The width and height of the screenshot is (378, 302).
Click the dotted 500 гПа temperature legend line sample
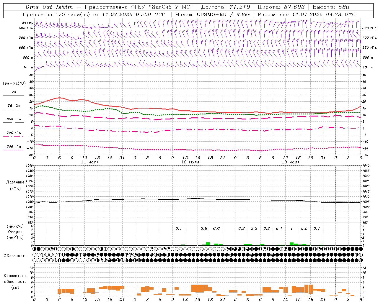(x=13, y=150)
